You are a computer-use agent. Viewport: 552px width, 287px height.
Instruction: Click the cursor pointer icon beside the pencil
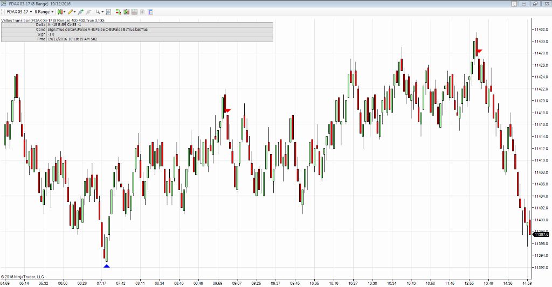[x=80, y=11]
